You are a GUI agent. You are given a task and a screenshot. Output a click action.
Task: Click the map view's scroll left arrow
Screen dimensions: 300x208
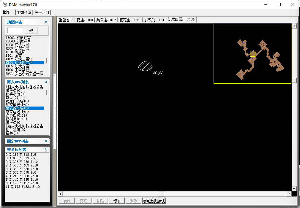tap(60, 194)
